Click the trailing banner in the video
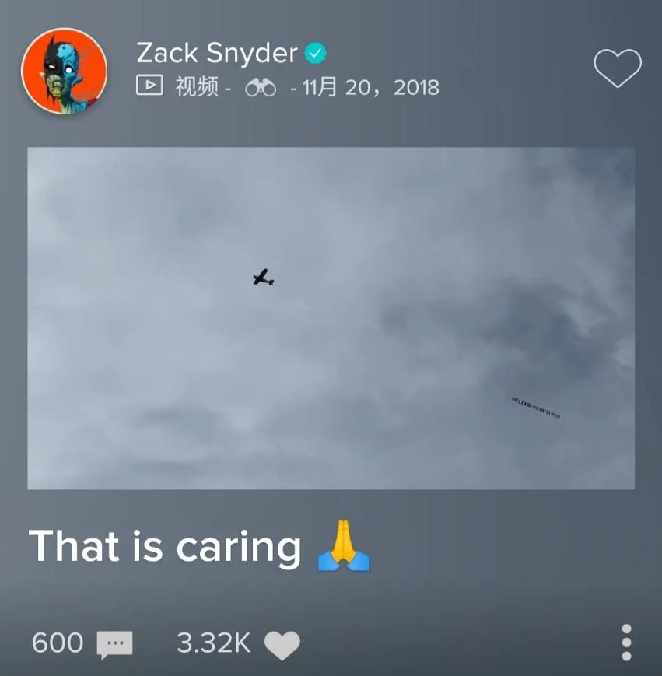This screenshot has height=676, width=662. [536, 408]
